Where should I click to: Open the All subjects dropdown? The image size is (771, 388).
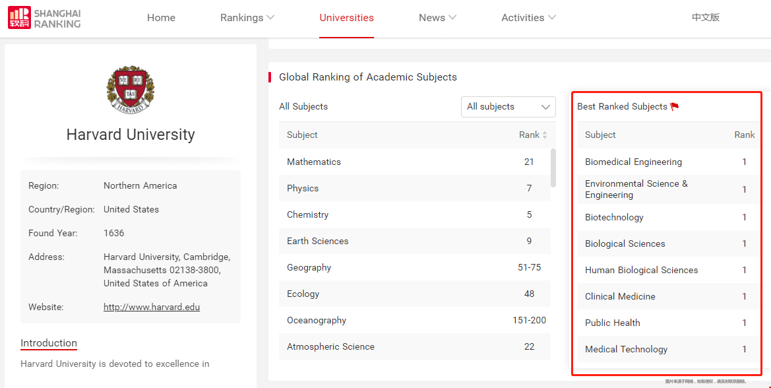pyautogui.click(x=508, y=107)
